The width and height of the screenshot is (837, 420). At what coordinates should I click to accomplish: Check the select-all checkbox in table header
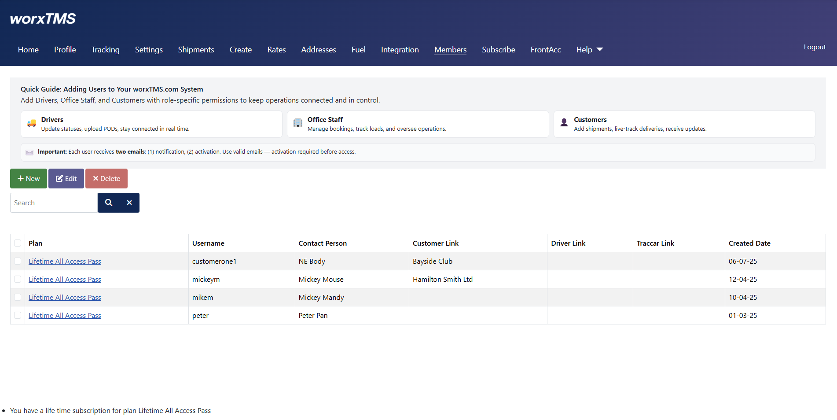point(18,243)
